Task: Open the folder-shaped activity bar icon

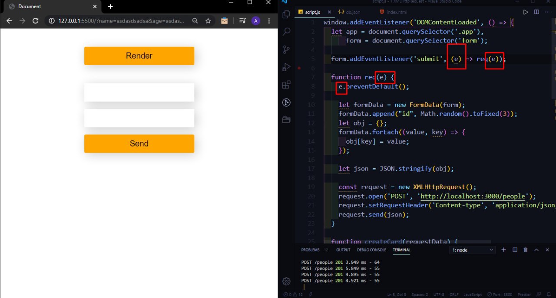Action: coord(286,120)
